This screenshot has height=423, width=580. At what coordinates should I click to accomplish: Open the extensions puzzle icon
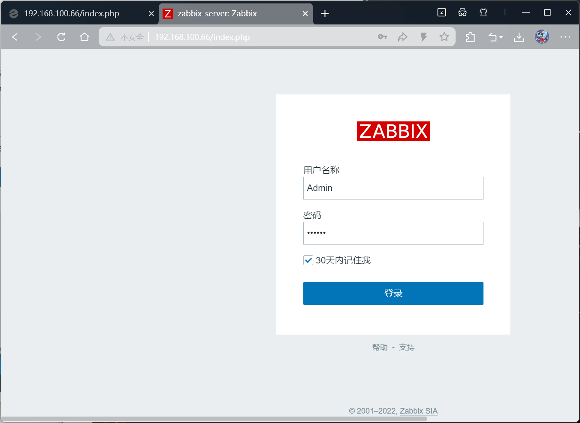(x=470, y=37)
